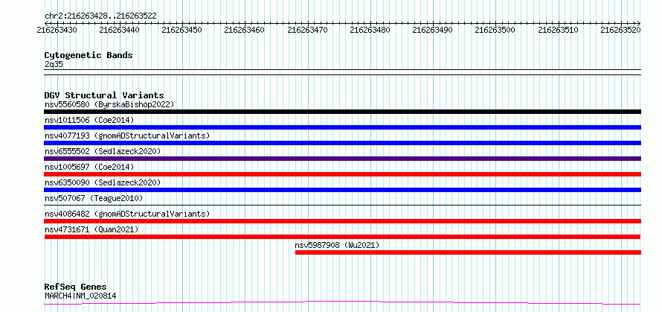Click the thin nsv507067 variant line

click(342, 206)
